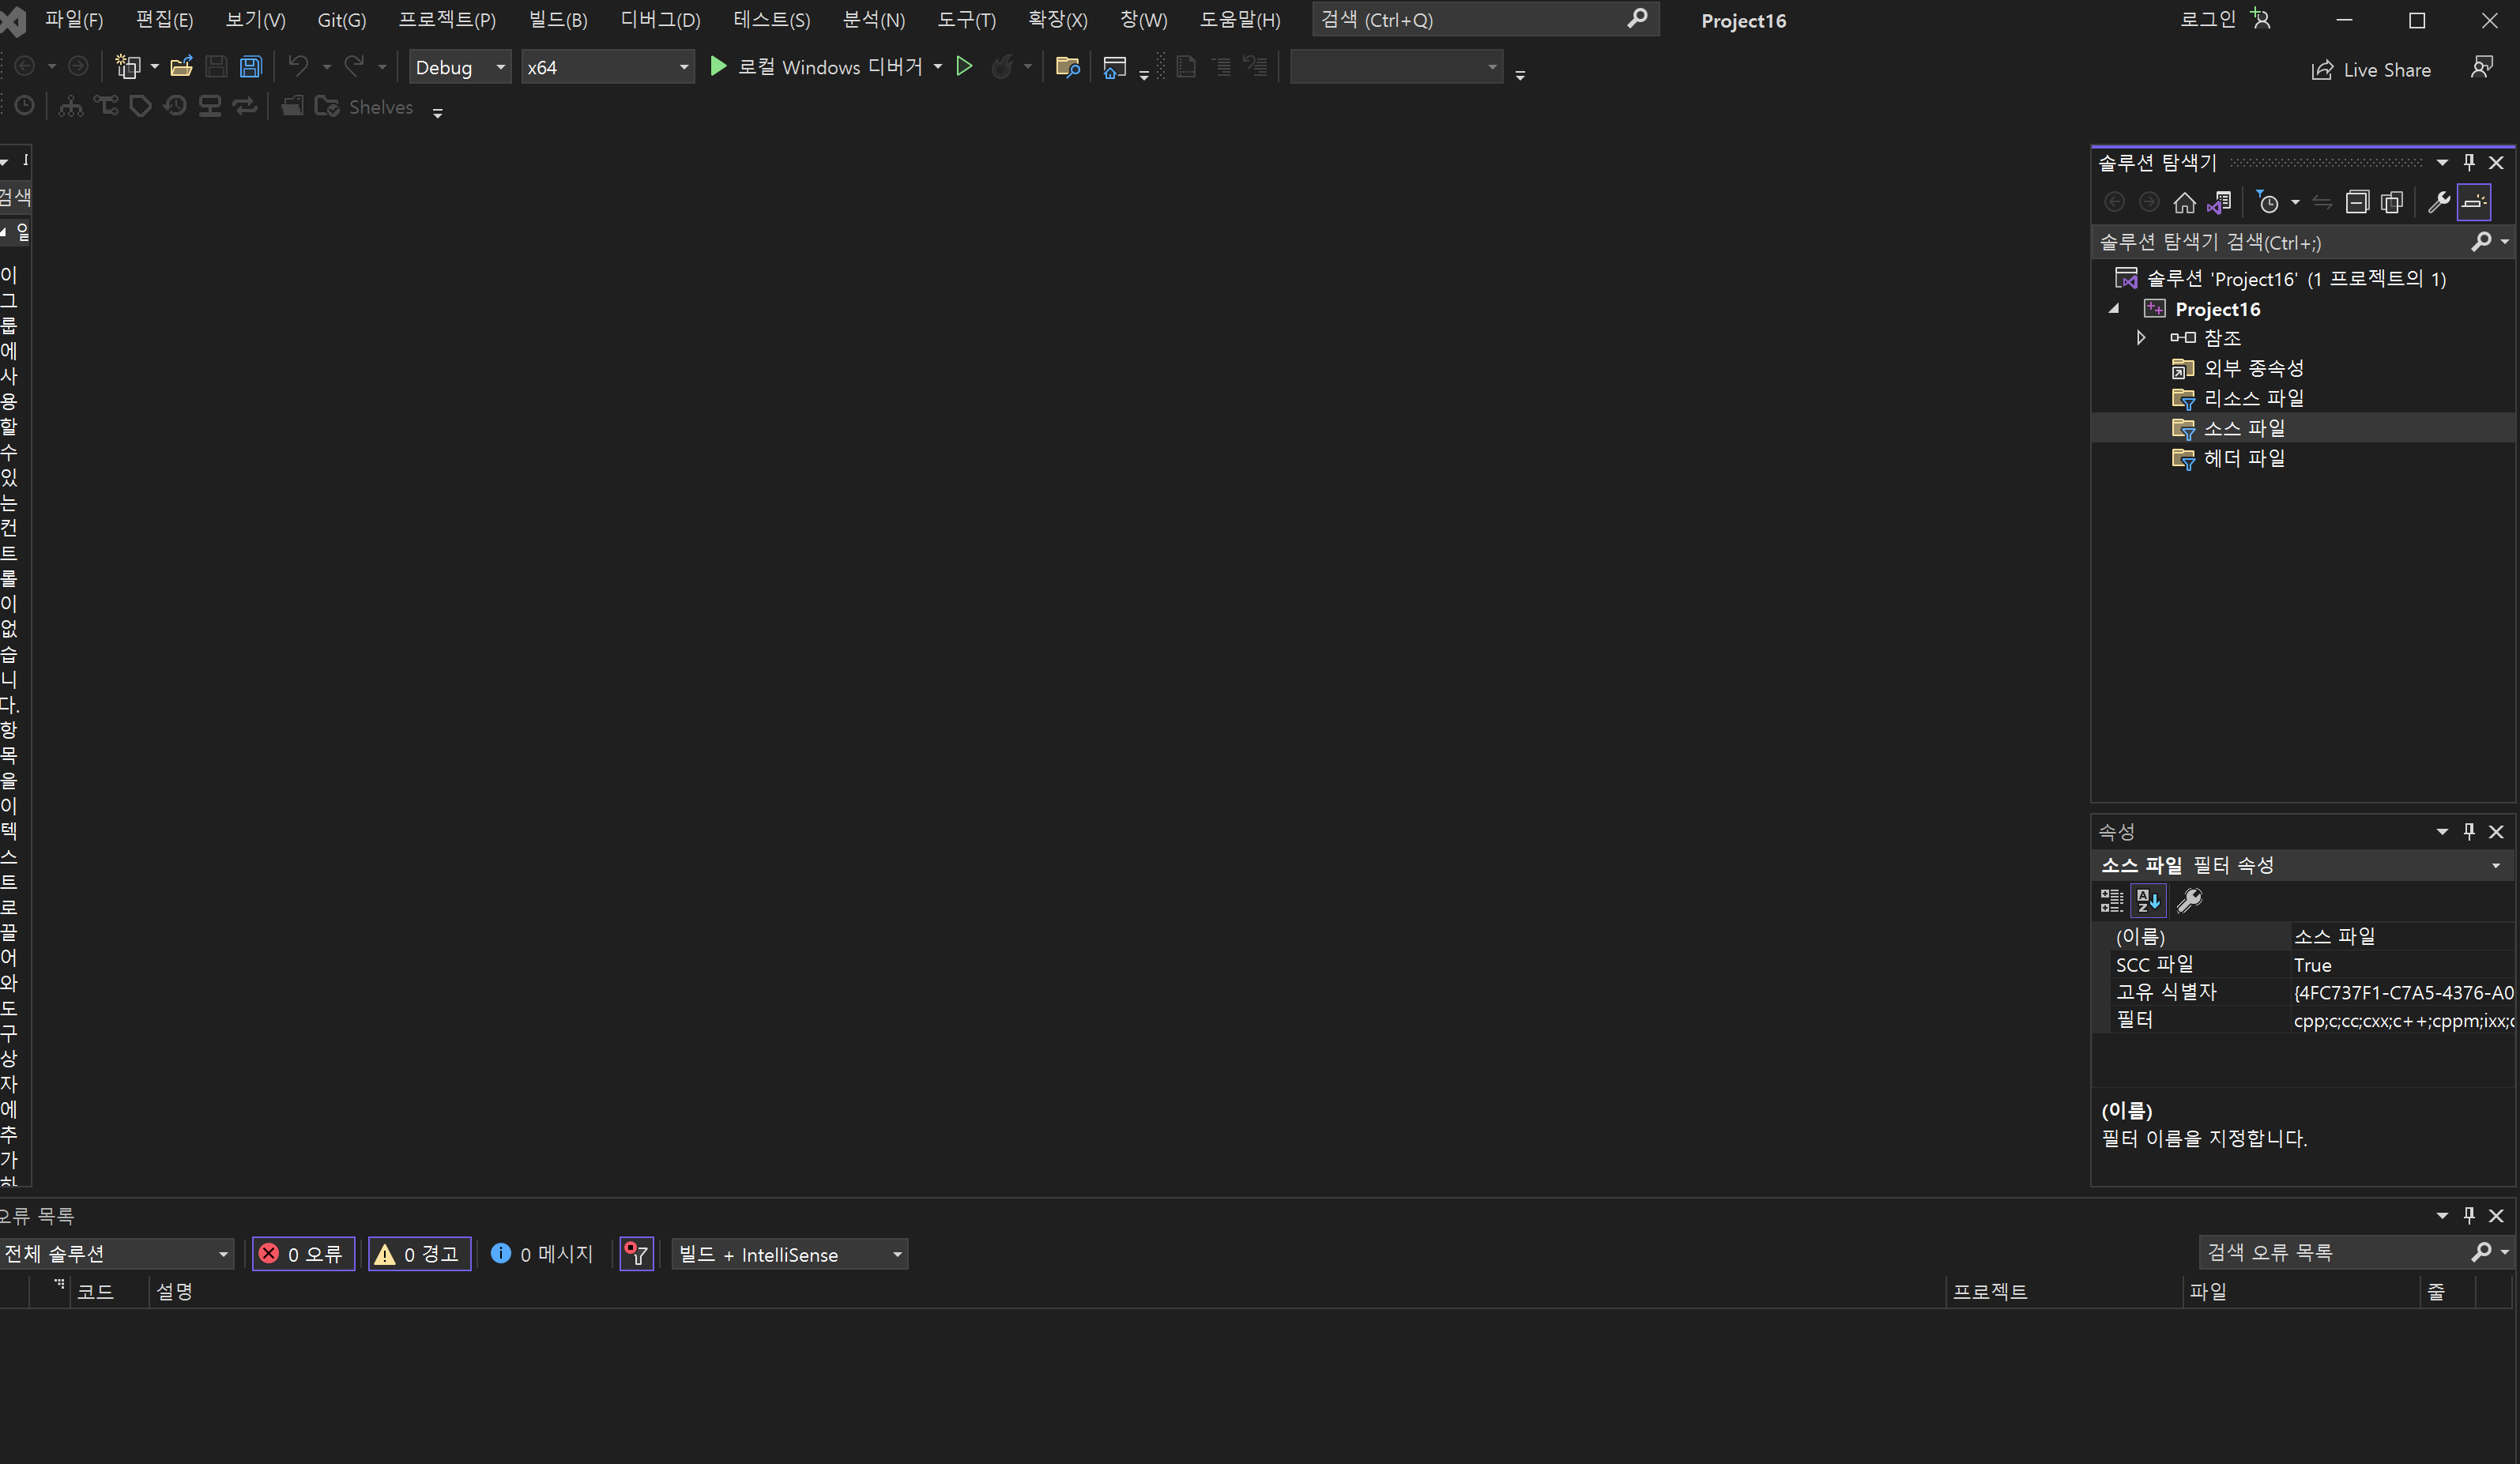Toggle the Preview Selected Items button

click(x=2474, y=203)
